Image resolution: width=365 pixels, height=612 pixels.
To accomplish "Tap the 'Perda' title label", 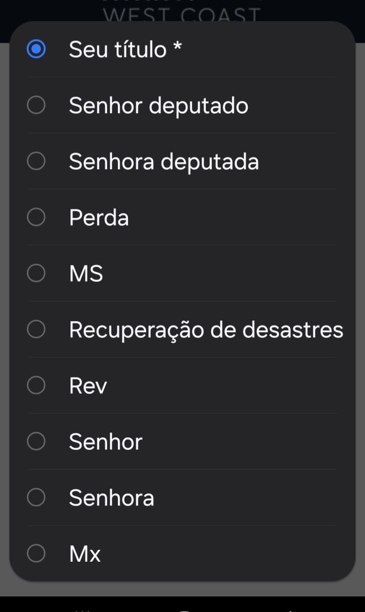I will pos(99,217).
